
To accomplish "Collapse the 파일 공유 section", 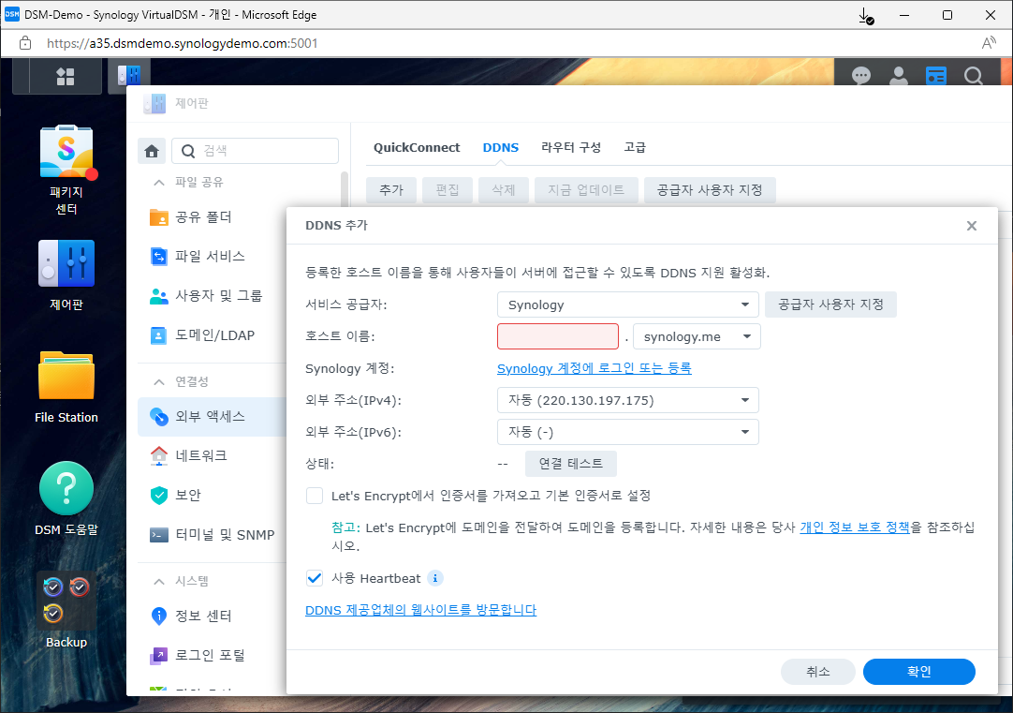I will 159,183.
